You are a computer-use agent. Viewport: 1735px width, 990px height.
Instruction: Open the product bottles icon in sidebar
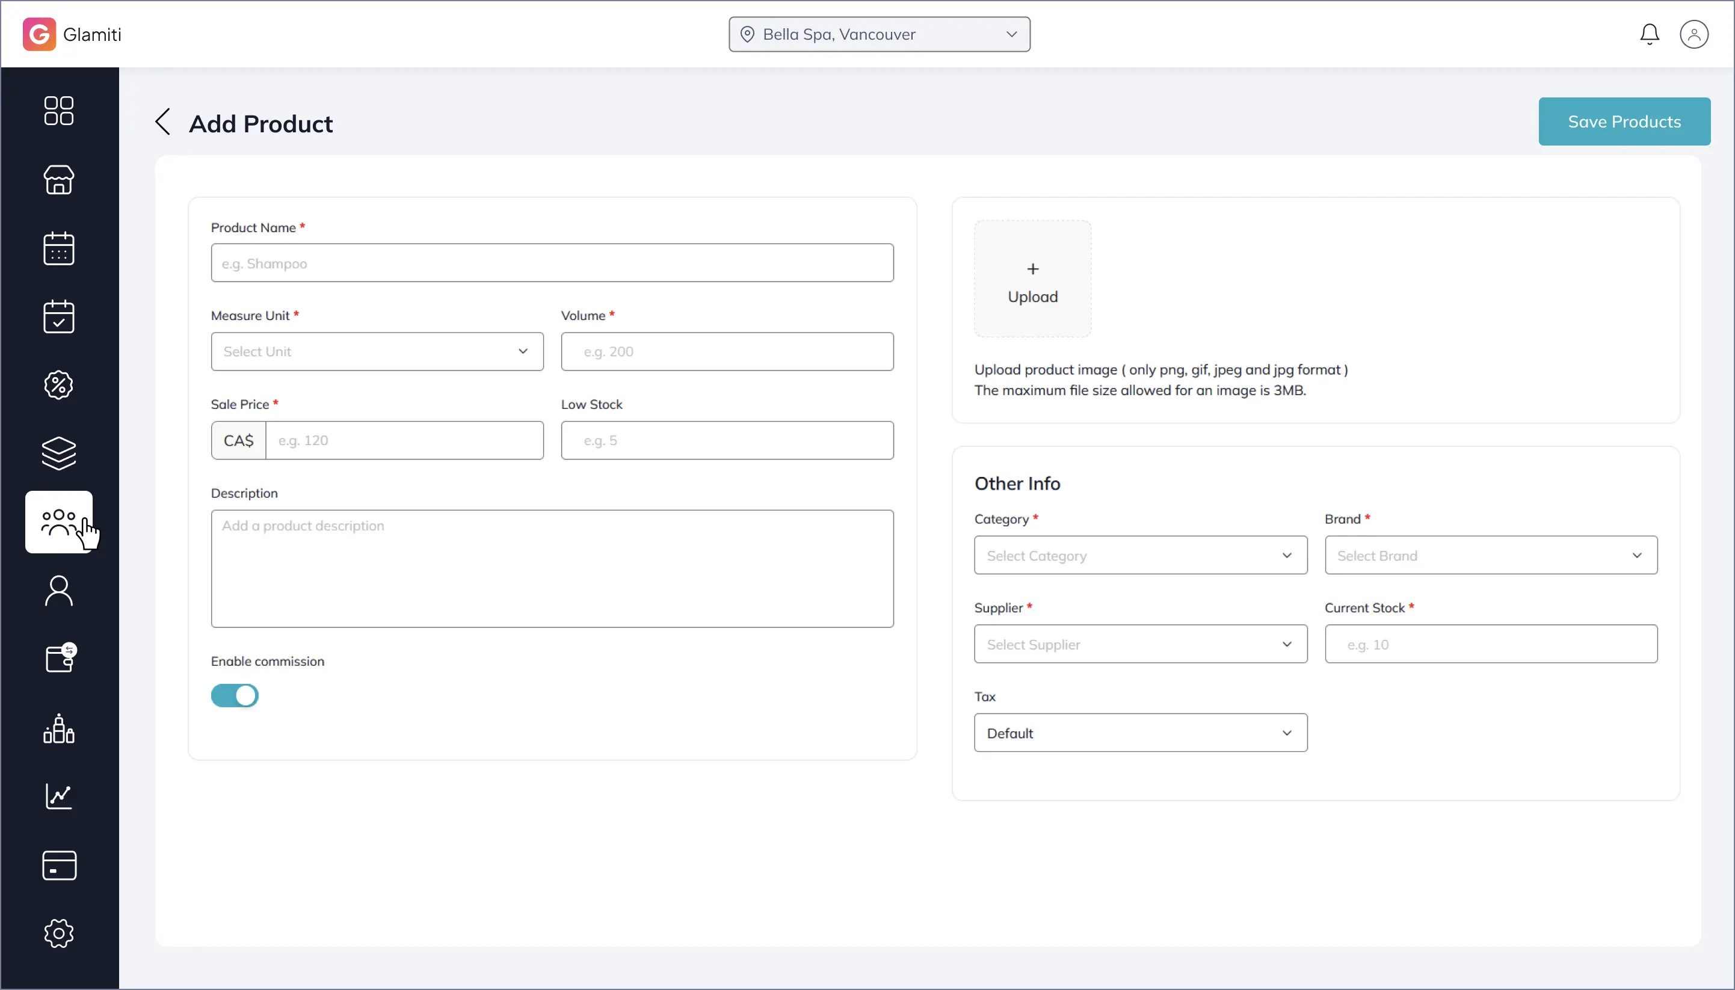click(58, 728)
